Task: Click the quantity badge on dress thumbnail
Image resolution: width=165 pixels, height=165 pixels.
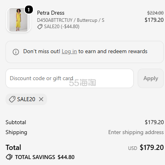Action: [x=28, y=10]
